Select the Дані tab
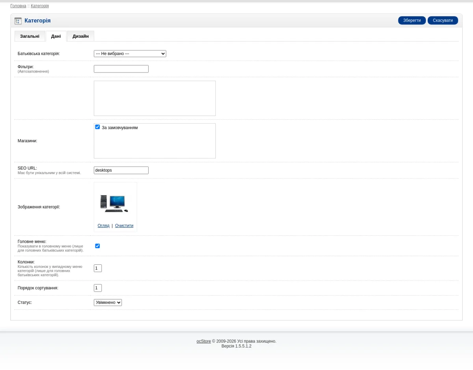The image size is (473, 370). pyautogui.click(x=56, y=36)
